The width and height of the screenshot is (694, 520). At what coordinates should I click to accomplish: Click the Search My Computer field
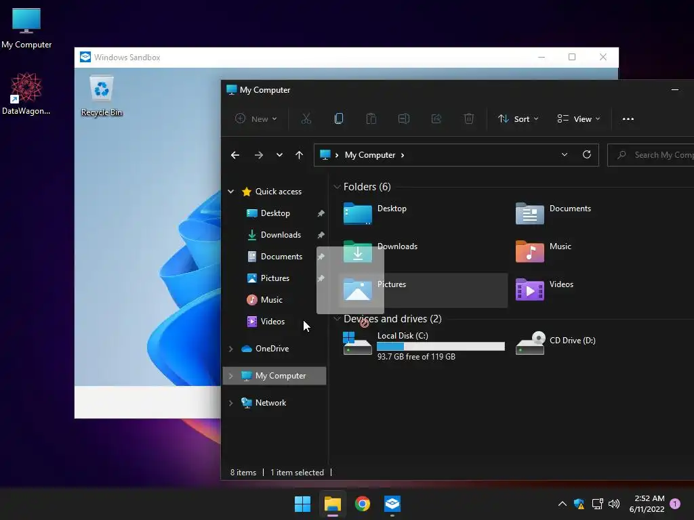(651, 155)
